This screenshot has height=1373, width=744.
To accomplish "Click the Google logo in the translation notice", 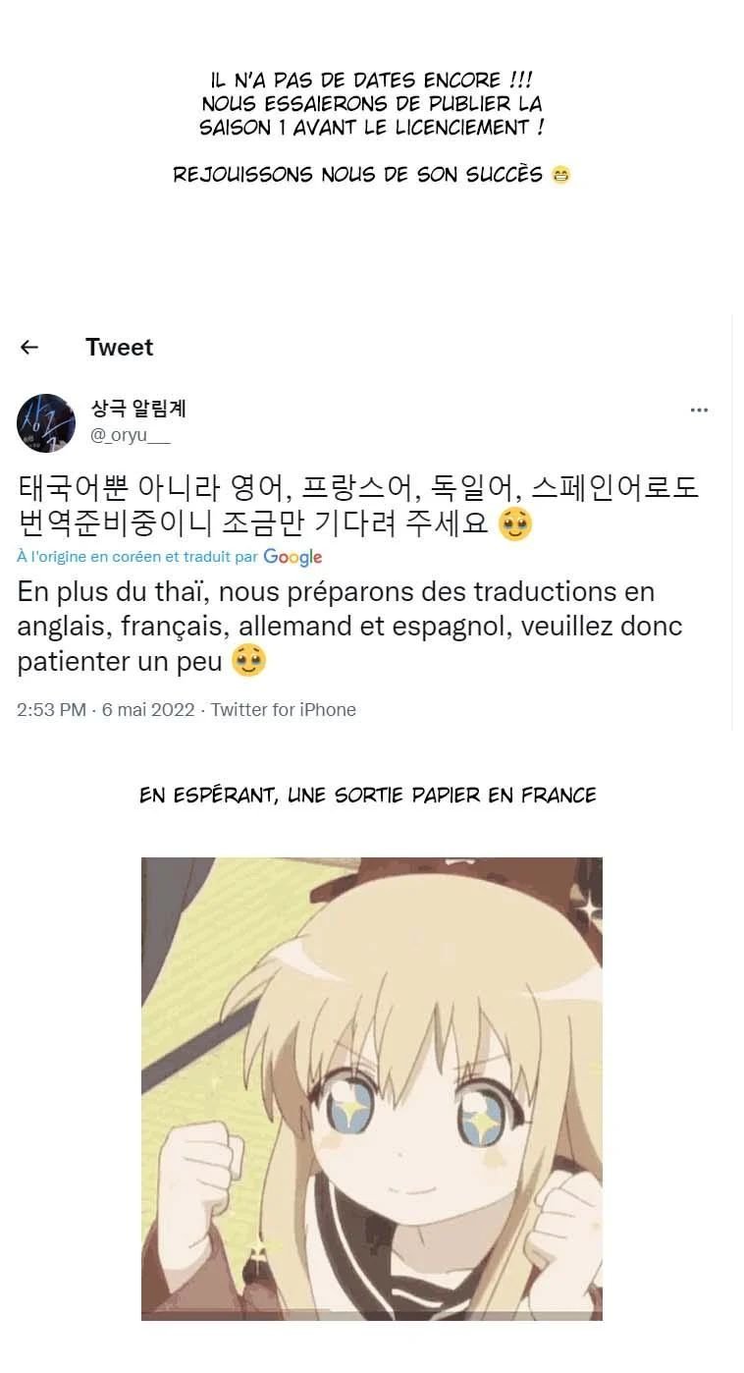I will pos(292,557).
